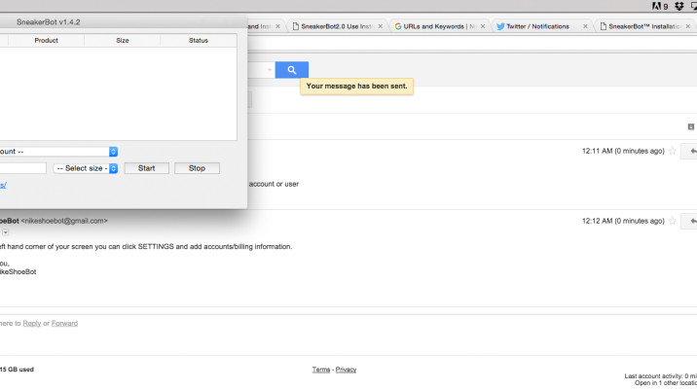Click the text field left of size dropdown

[x=23, y=168]
